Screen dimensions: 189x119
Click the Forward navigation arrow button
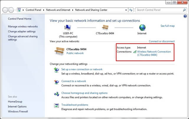(x=11, y=10)
